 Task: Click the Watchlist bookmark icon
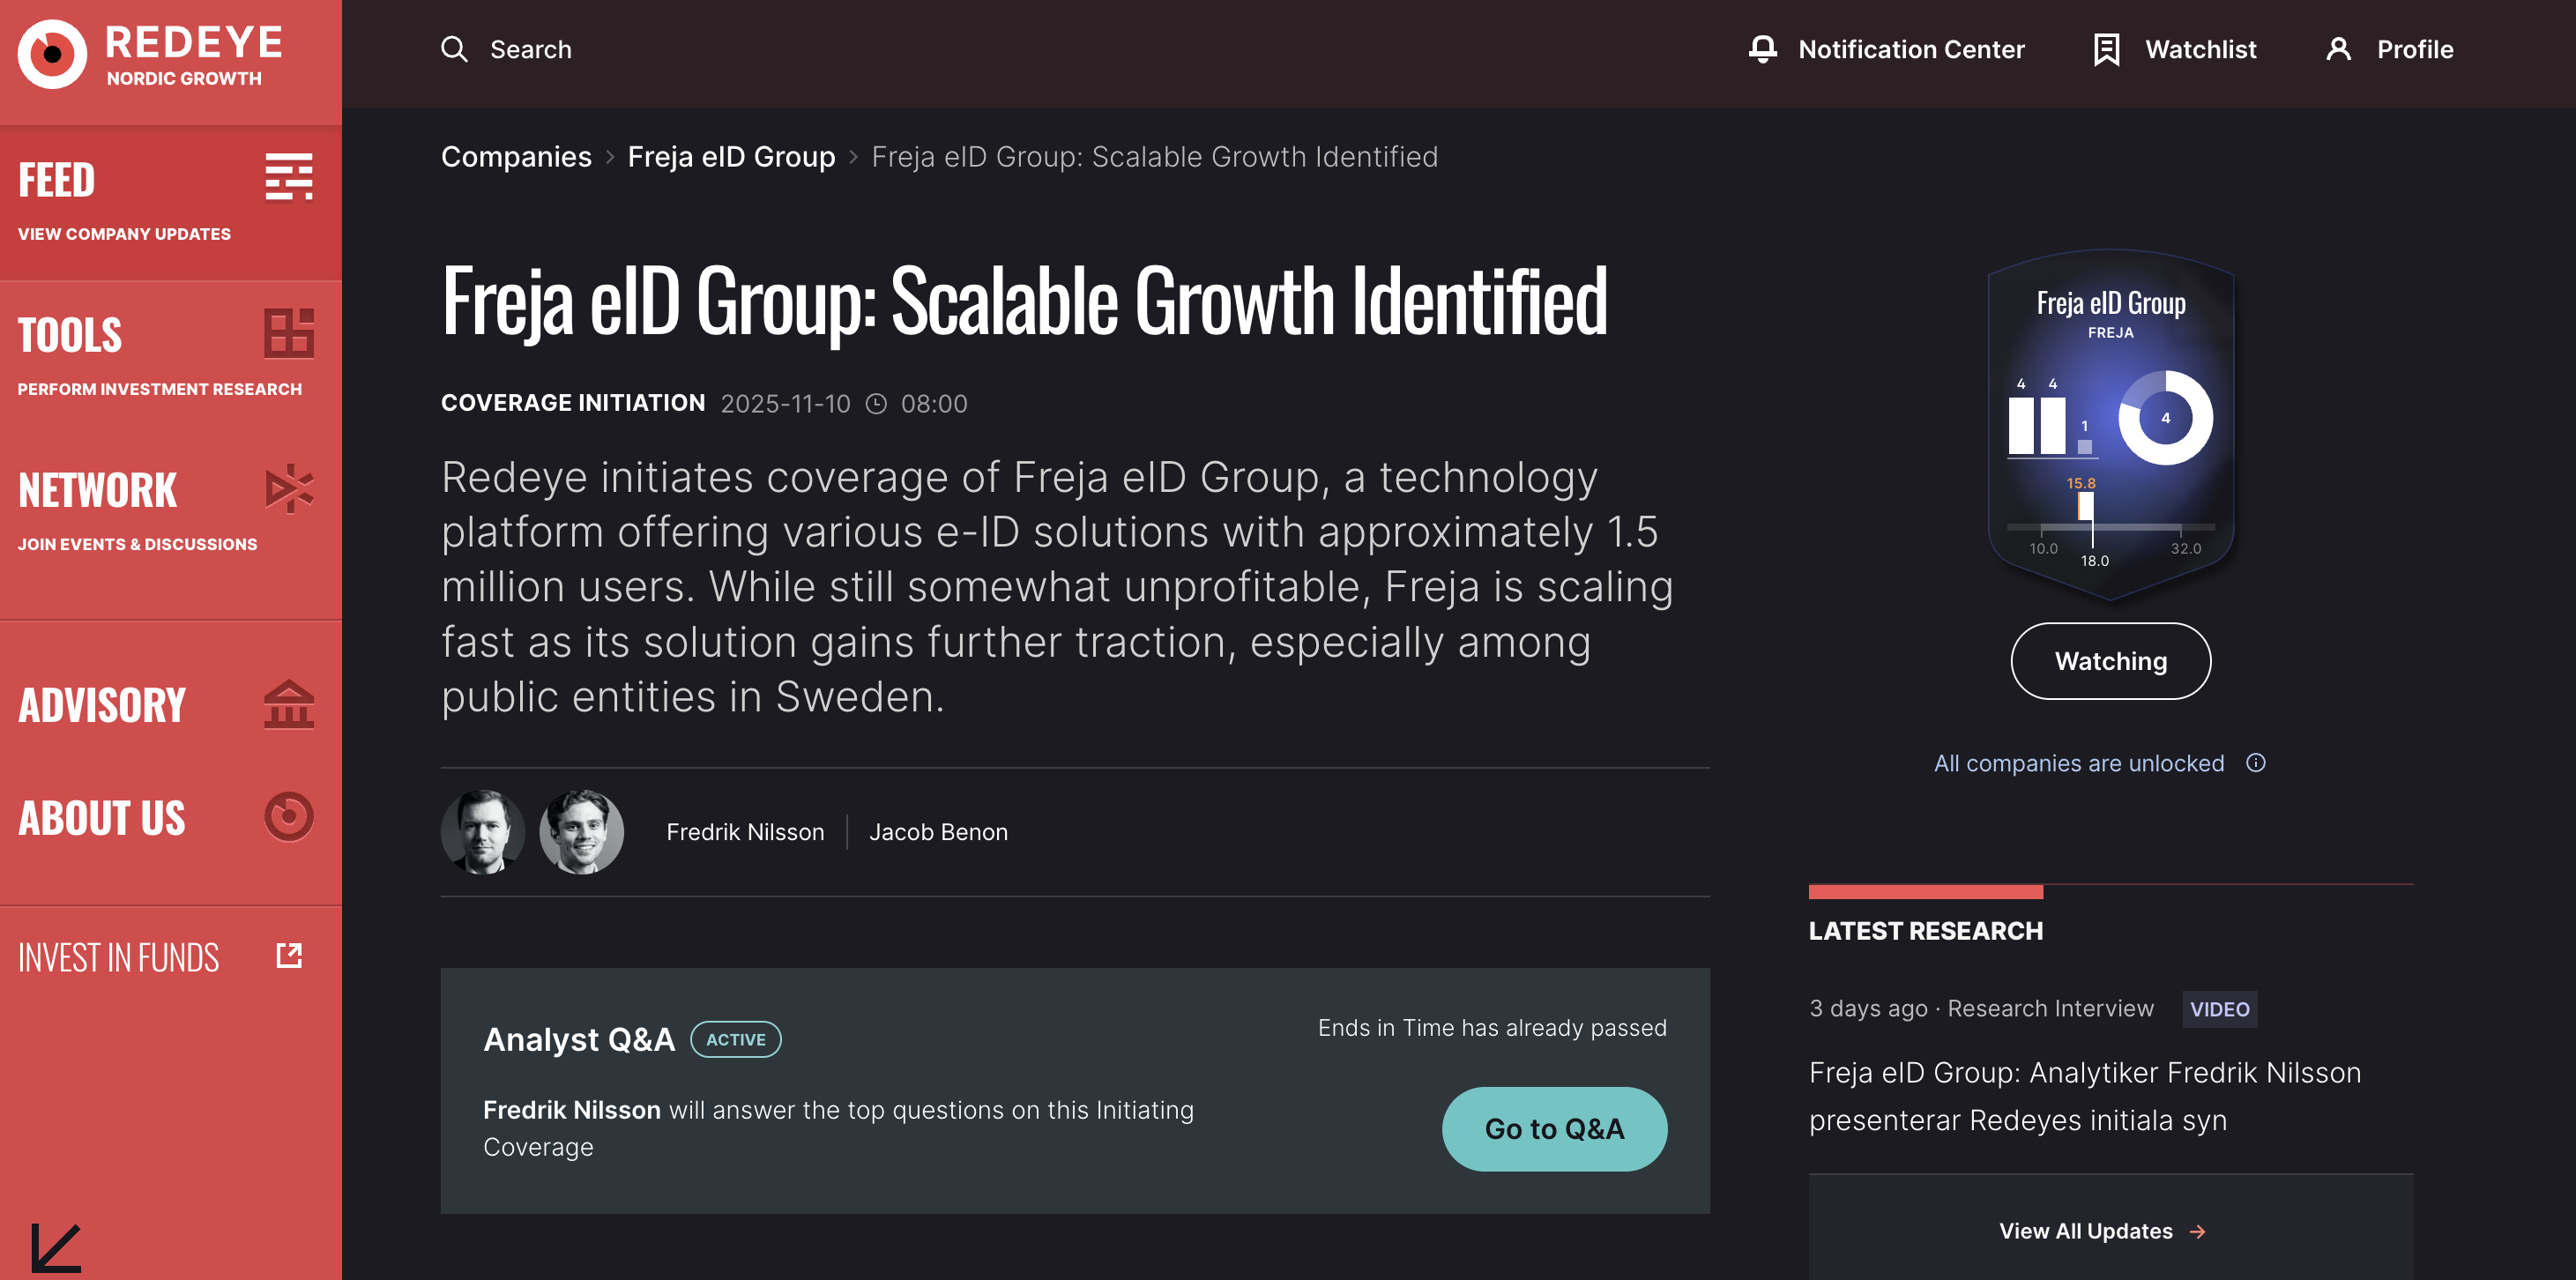click(x=2106, y=49)
